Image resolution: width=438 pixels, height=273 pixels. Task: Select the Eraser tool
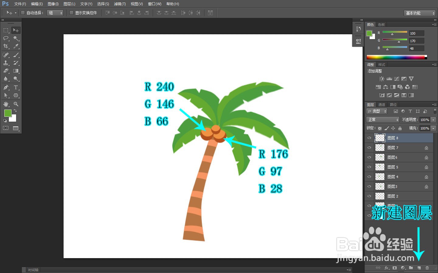tap(6, 71)
